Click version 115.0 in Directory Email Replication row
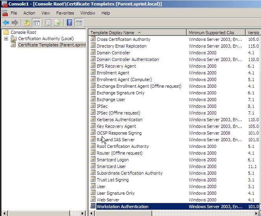 tap(254, 46)
